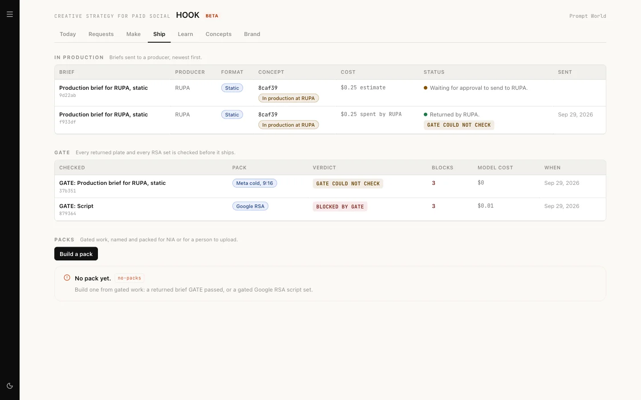641x400 pixels.
Task: Click the gate check ID 37b351
Action: 68,191
